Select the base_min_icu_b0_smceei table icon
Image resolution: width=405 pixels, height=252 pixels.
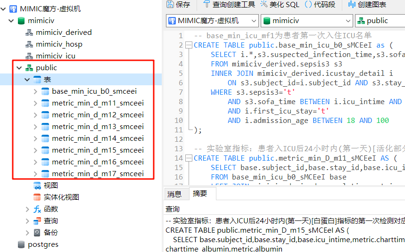(x=45, y=91)
